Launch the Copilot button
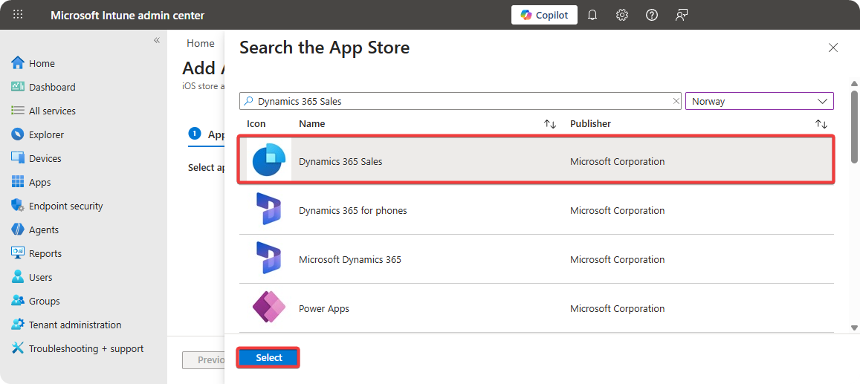The height and width of the screenshot is (384, 860). (x=544, y=15)
